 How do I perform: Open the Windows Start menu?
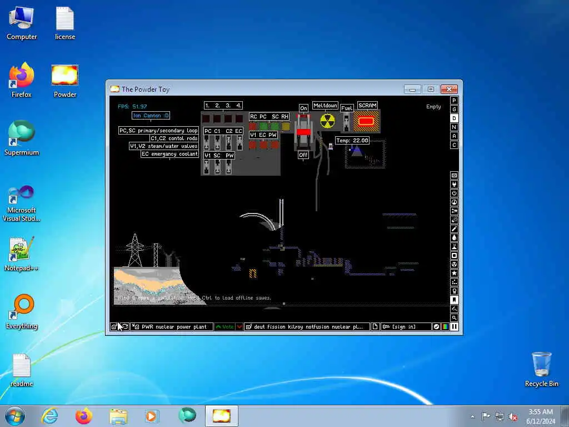(x=15, y=416)
